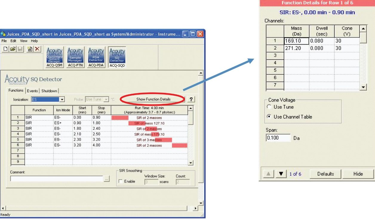Click the 'SIR of mass 127.10' timeline bar
Viewport: 375px width, 220px height.
click(x=136, y=123)
